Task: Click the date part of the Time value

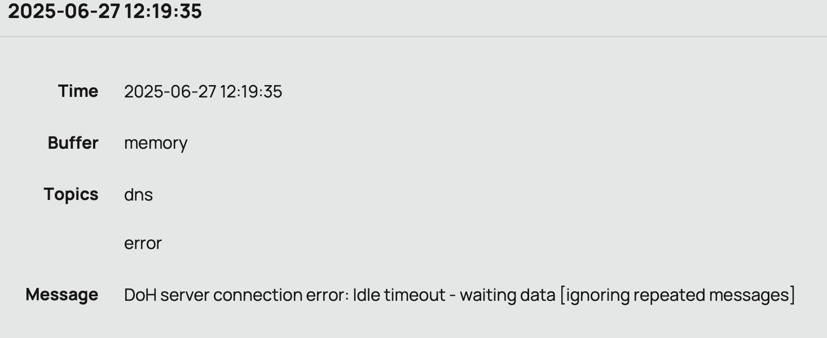Action: [170, 92]
